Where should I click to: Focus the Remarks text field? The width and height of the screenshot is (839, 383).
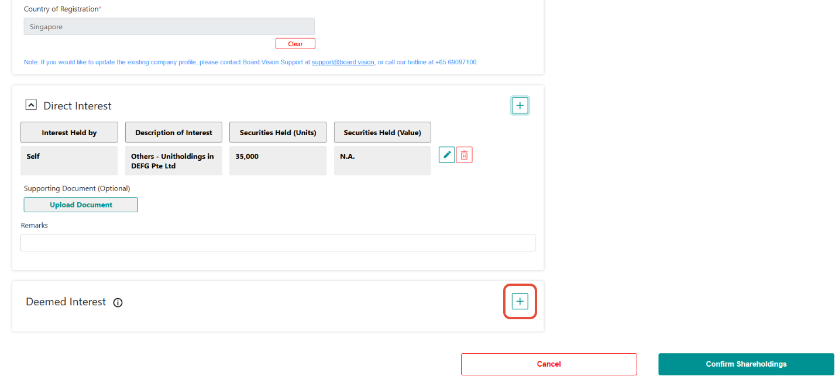(x=278, y=243)
